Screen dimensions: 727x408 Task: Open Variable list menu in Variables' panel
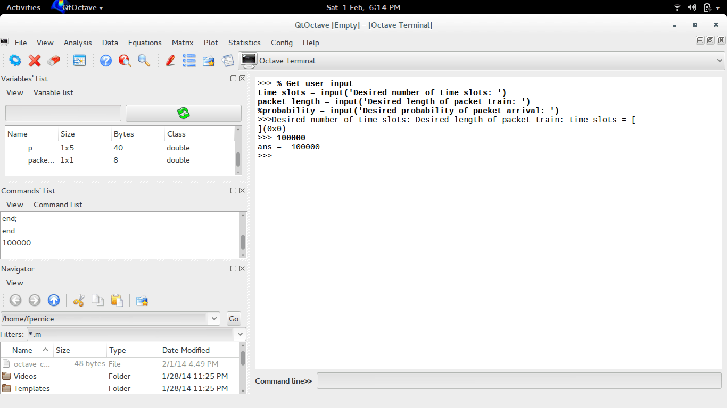click(x=53, y=92)
